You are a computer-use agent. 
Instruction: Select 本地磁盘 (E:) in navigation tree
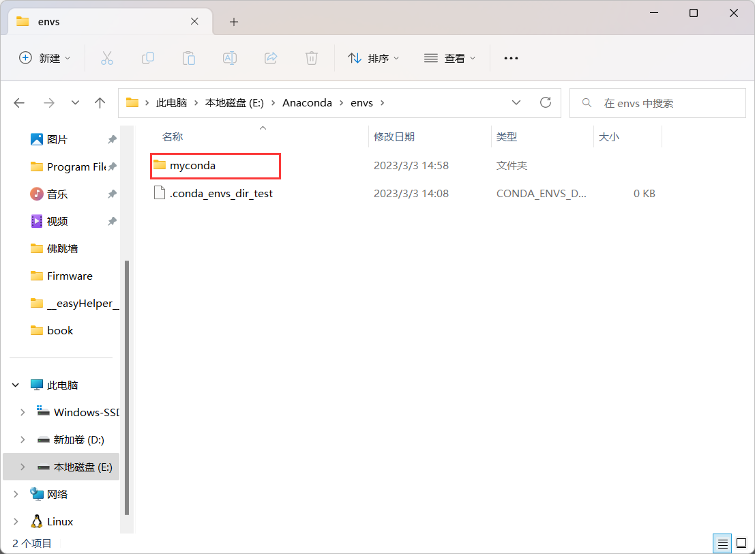(83, 467)
